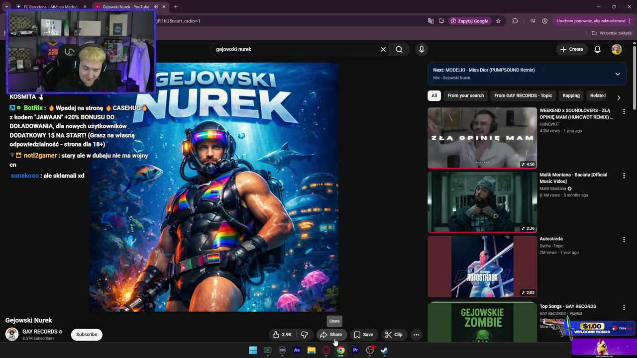Click into the 'gejowski nurek' search field

(296, 49)
